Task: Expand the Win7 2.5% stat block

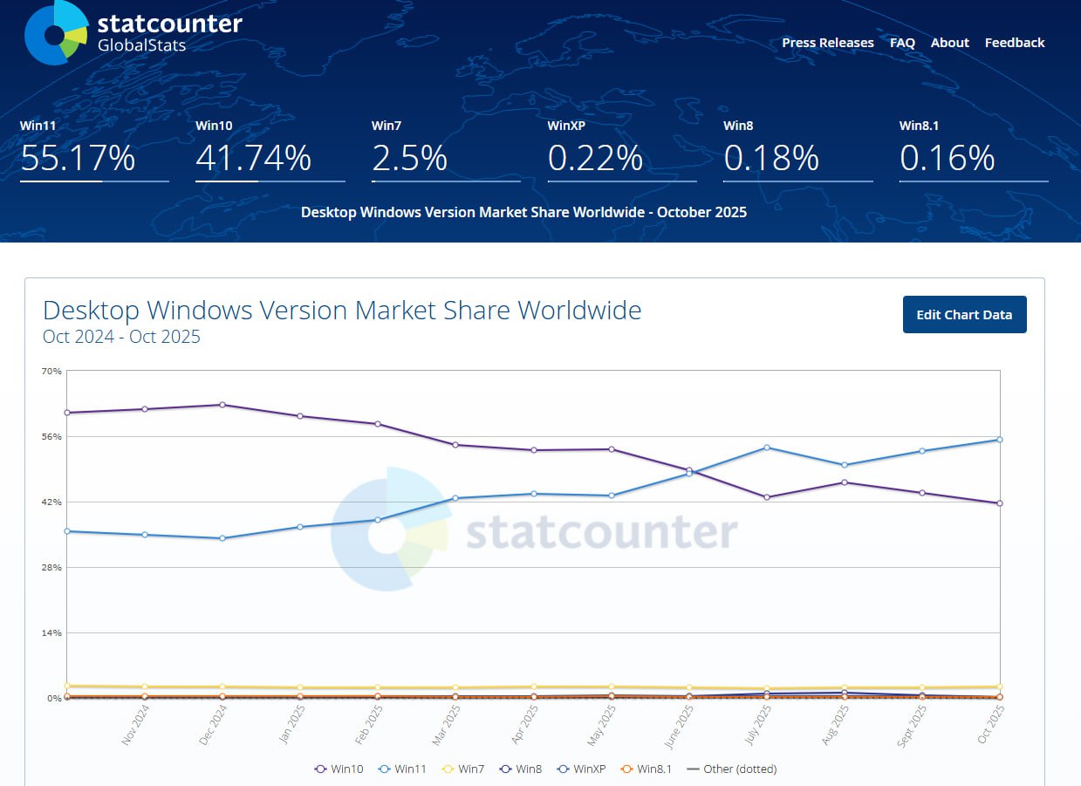Action: coord(408,159)
